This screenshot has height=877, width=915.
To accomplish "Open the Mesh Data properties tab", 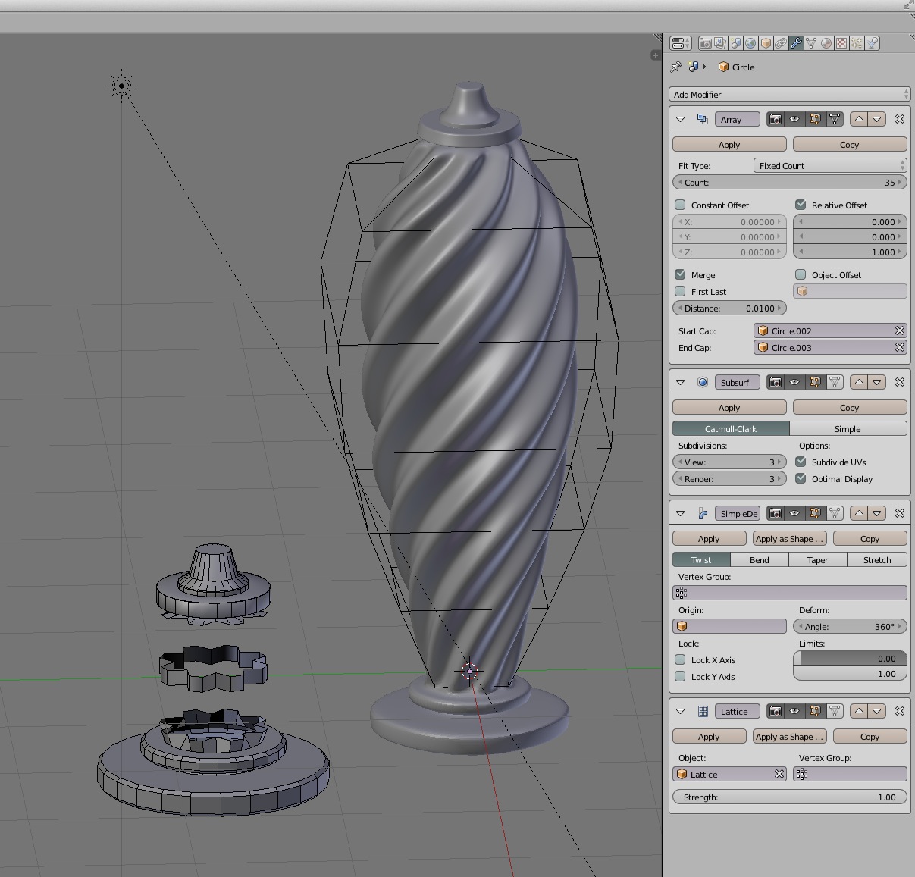I will tap(811, 43).
